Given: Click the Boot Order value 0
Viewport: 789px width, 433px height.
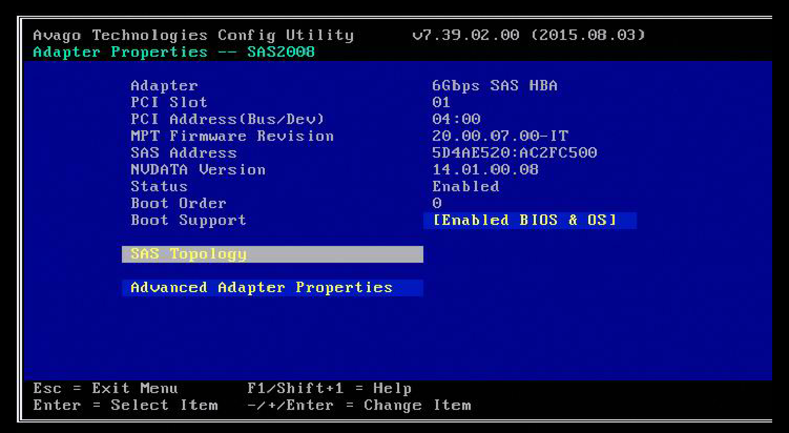Looking at the screenshot, I should 437,203.
